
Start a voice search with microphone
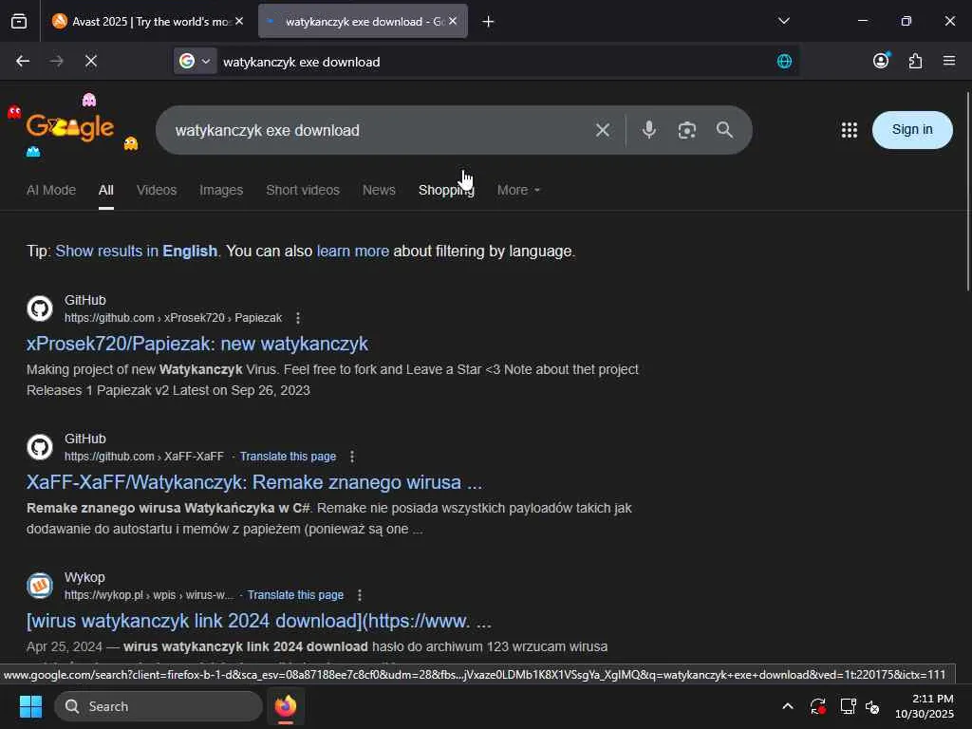[x=649, y=130]
